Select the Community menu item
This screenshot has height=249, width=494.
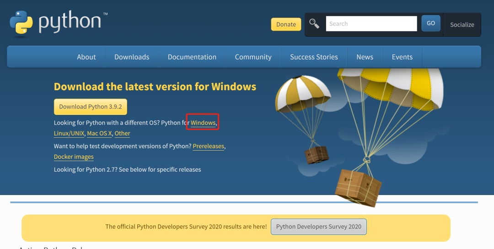pos(253,57)
